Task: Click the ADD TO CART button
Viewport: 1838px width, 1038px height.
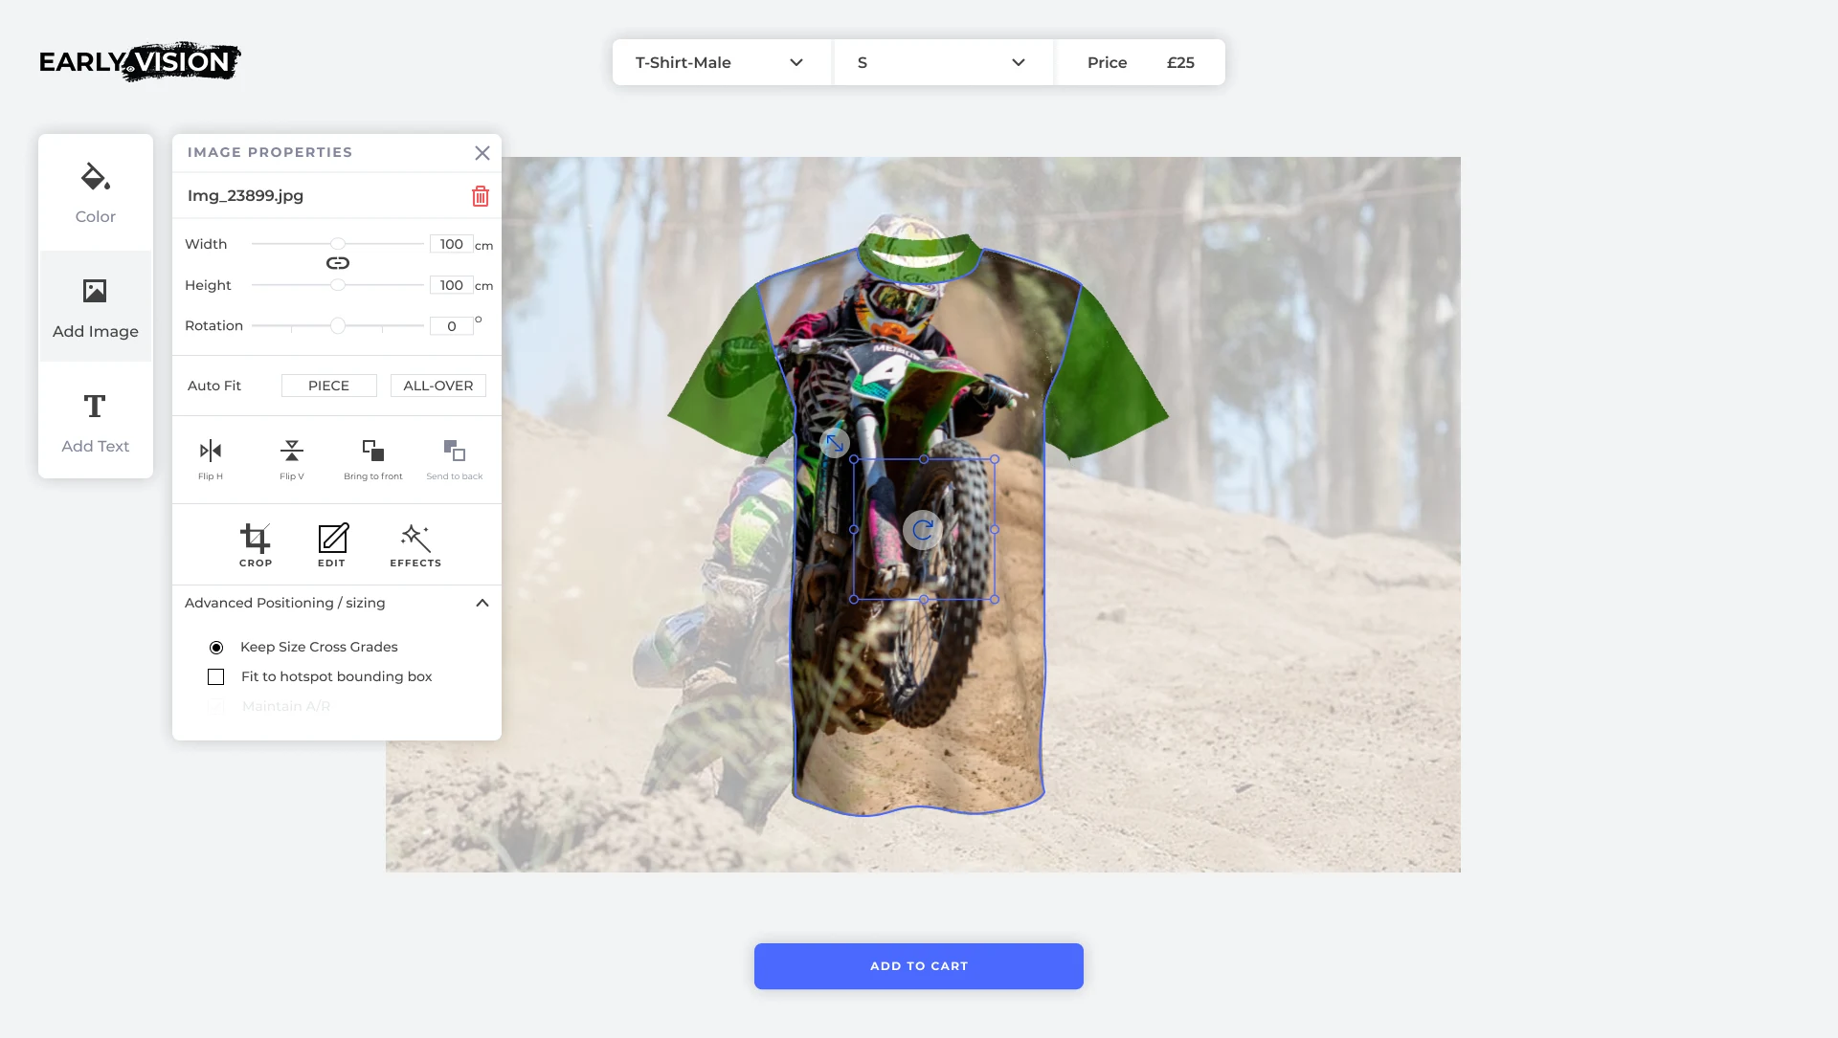Action: coord(919,966)
